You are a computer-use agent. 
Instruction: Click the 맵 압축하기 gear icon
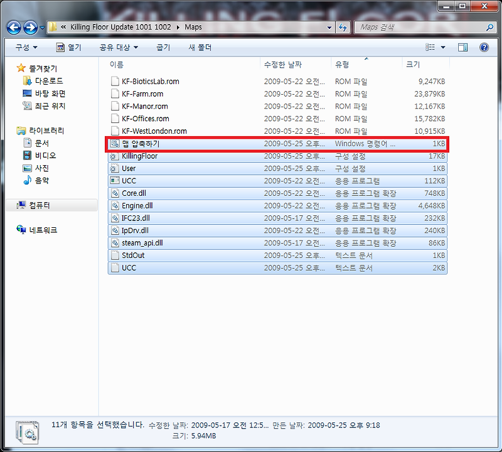[114, 144]
